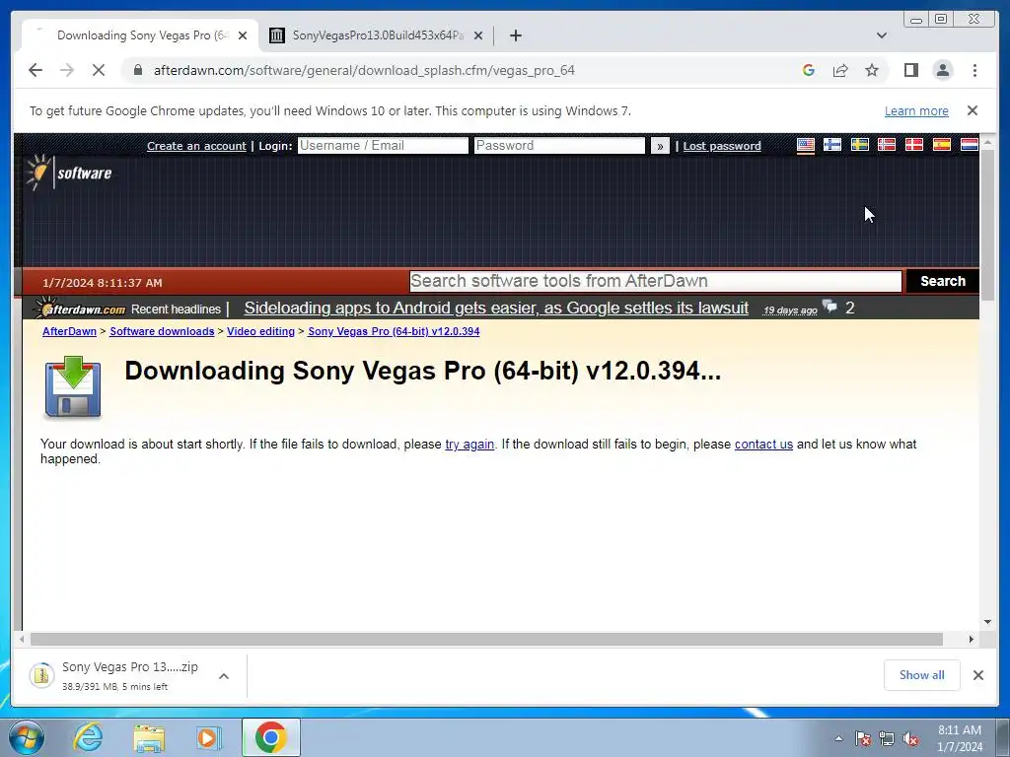Go back to the previous page
Image resolution: width=1010 pixels, height=757 pixels.
[36, 70]
